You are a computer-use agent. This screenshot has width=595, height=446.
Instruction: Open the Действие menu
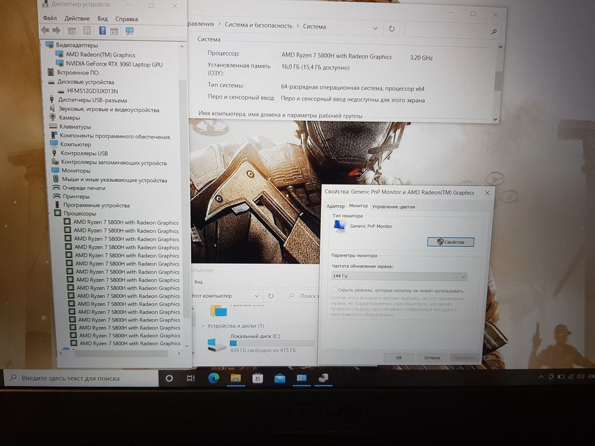[x=77, y=18]
